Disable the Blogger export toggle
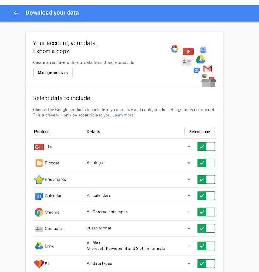259x272 pixels. coord(206,163)
